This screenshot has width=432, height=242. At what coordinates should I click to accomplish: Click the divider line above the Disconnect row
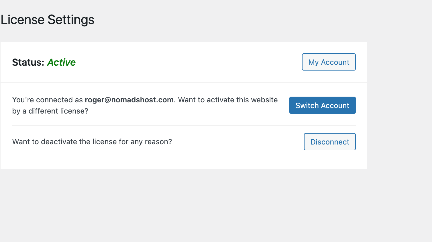point(183,125)
